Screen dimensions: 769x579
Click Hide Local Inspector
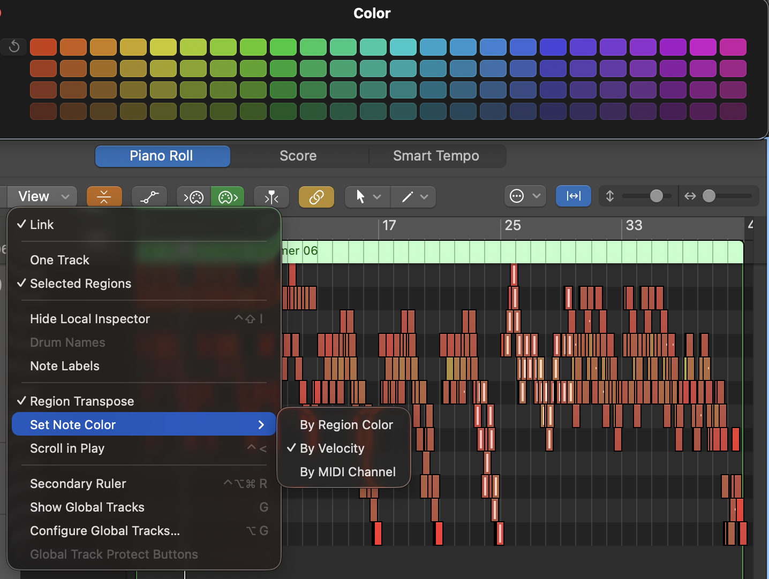[89, 319]
